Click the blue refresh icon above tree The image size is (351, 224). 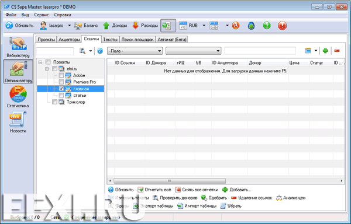click(x=100, y=51)
